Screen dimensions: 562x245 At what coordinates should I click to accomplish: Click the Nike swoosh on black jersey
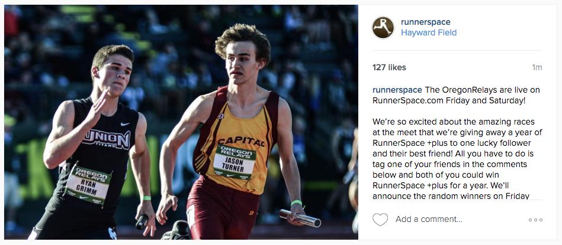[x=125, y=124]
